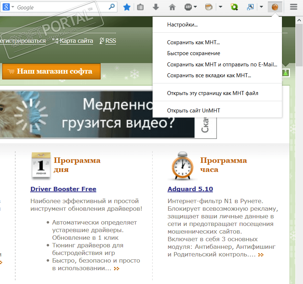Click the RSS feed symbol icon
Image resolution: width=303 pixels, height=284 pixels.
coord(102,41)
